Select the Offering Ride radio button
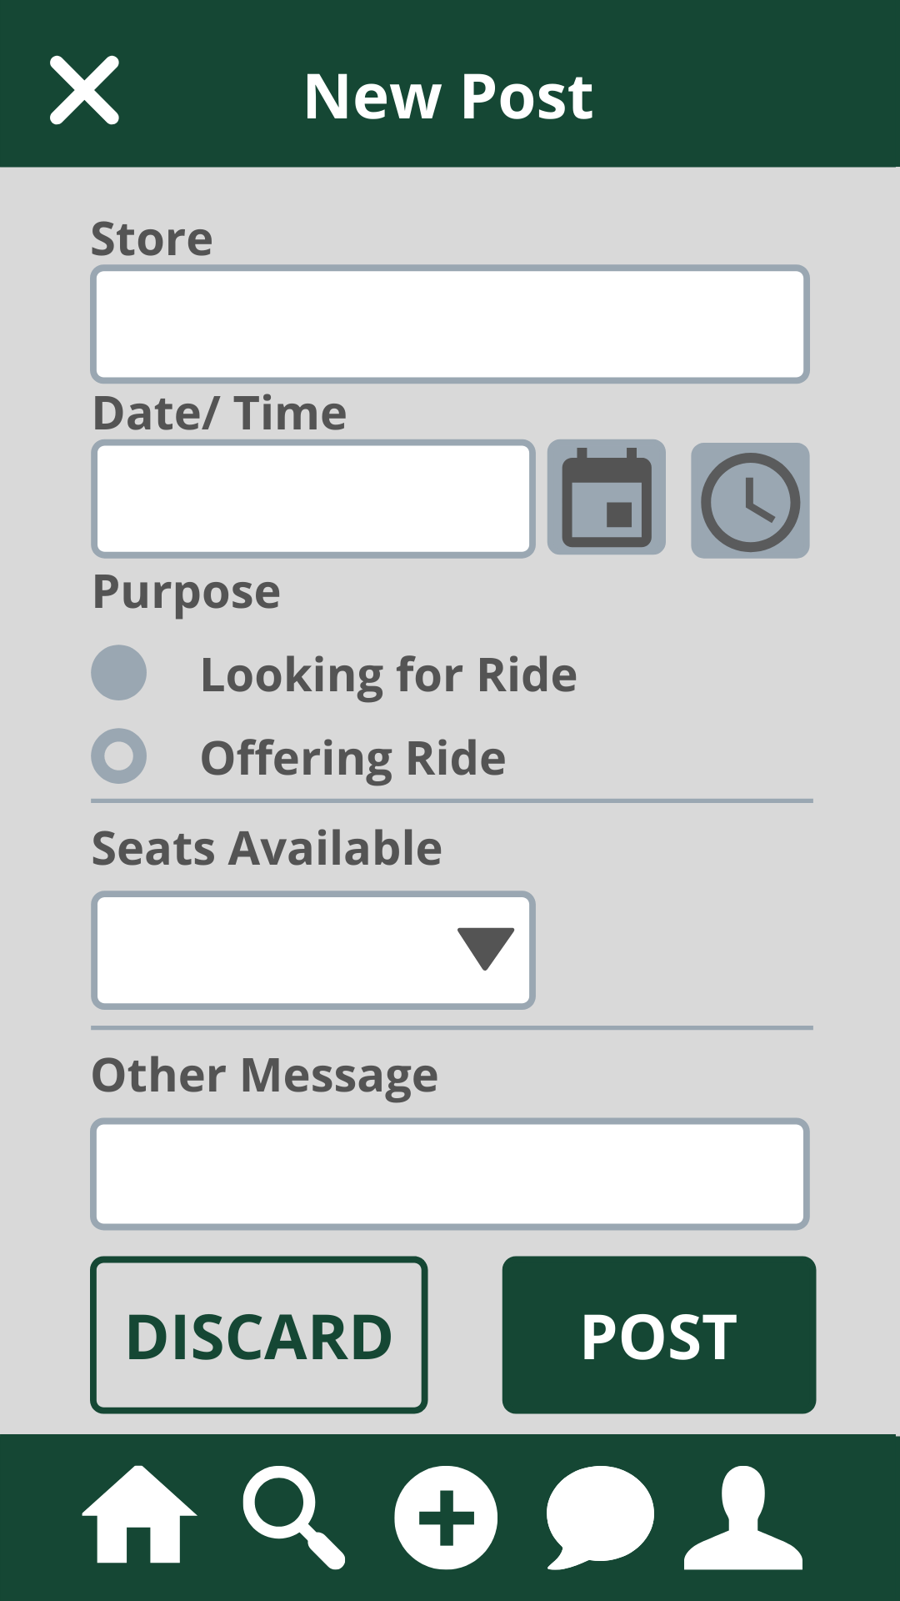Screen dimensions: 900x1601 119,756
